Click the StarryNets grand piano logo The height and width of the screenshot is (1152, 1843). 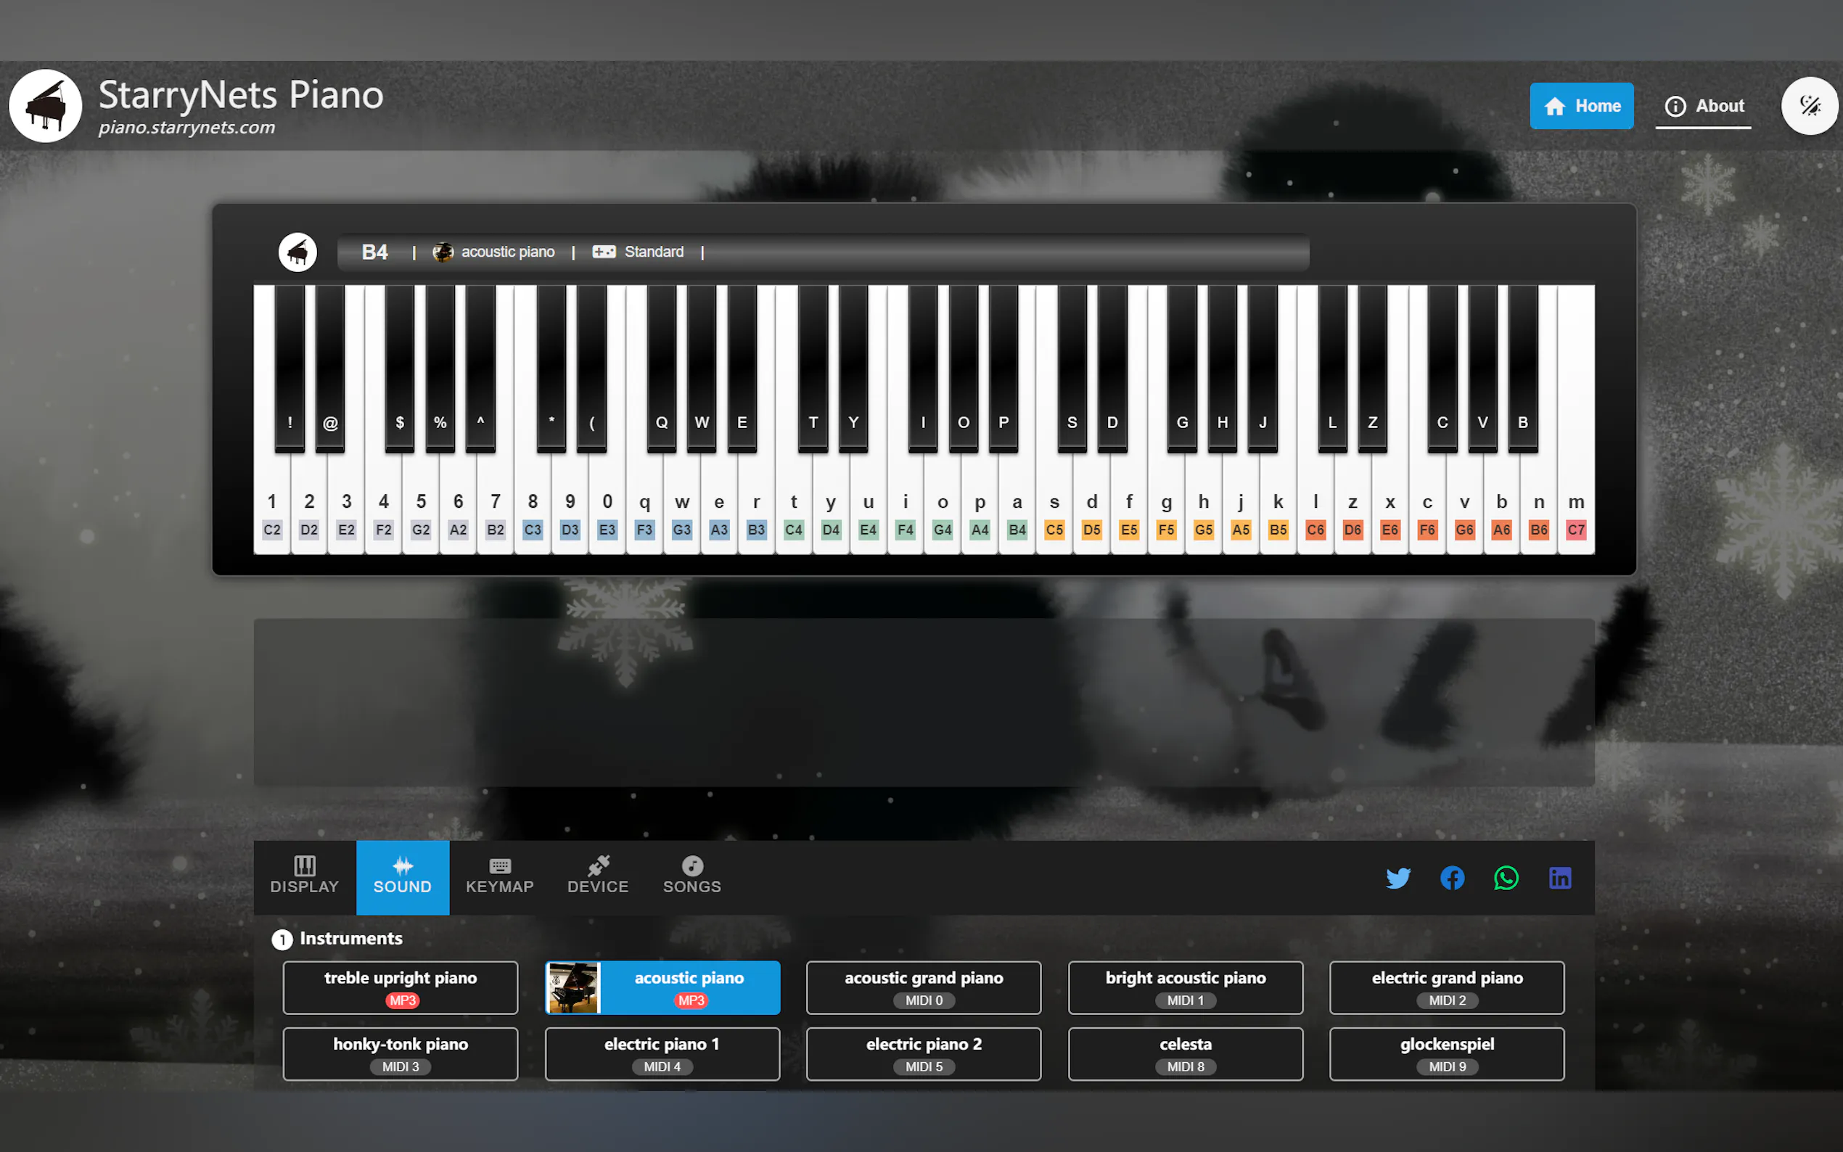pos(45,106)
